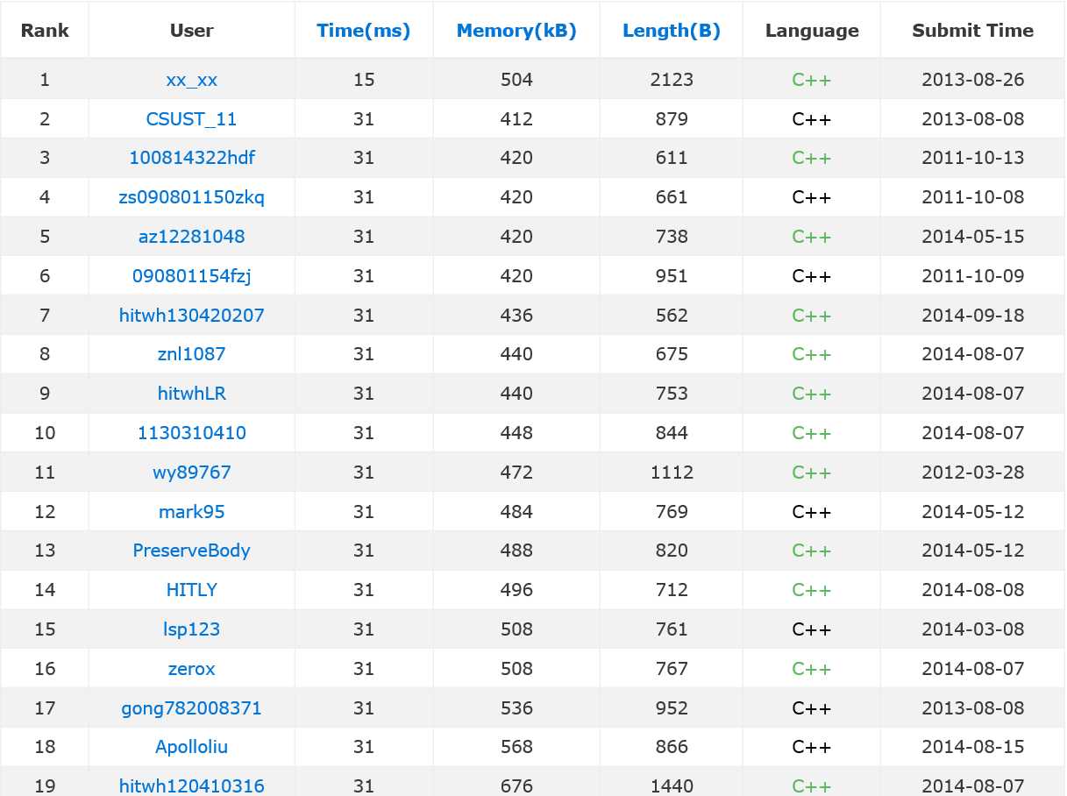The height and width of the screenshot is (796, 1067).
Task: Open user mark95 profile
Action: (x=192, y=512)
